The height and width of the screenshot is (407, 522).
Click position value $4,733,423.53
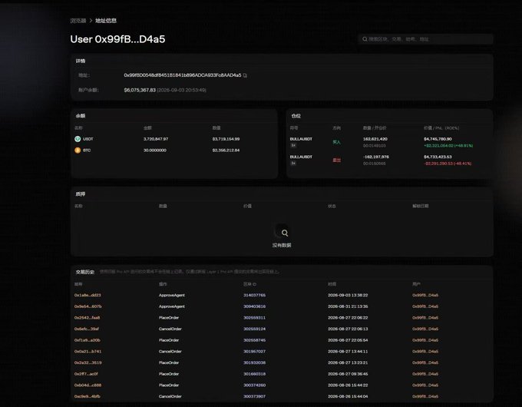pos(438,157)
